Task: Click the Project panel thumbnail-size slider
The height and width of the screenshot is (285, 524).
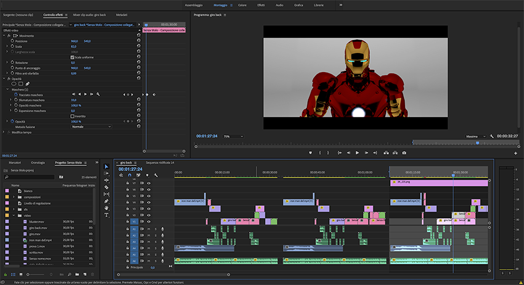Action: tap(36, 275)
